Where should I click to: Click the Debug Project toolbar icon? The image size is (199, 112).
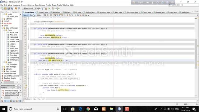pyautogui.click(x=53, y=8)
